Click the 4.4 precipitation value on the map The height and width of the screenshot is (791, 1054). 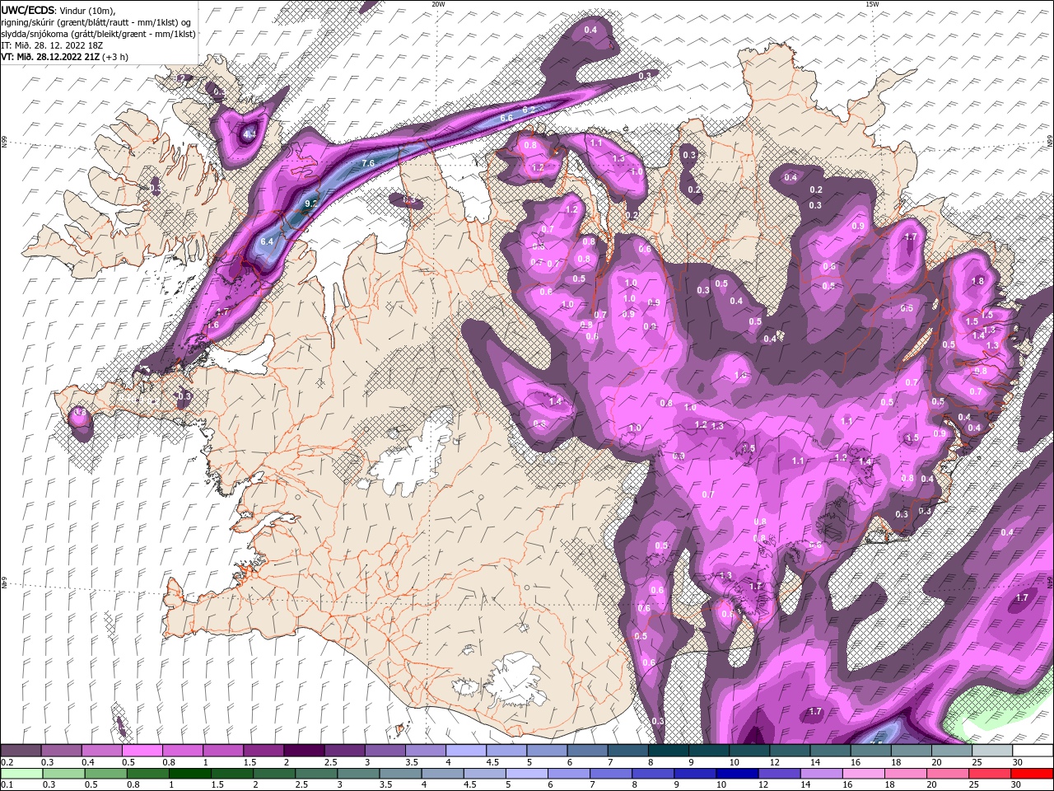click(x=250, y=133)
